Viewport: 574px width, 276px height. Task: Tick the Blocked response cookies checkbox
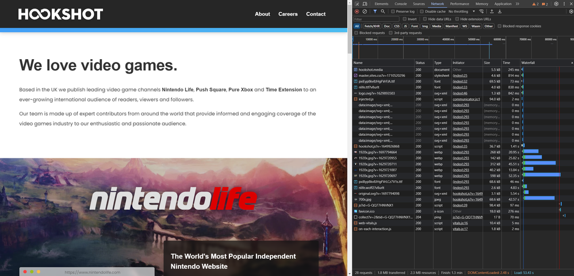coord(499,26)
